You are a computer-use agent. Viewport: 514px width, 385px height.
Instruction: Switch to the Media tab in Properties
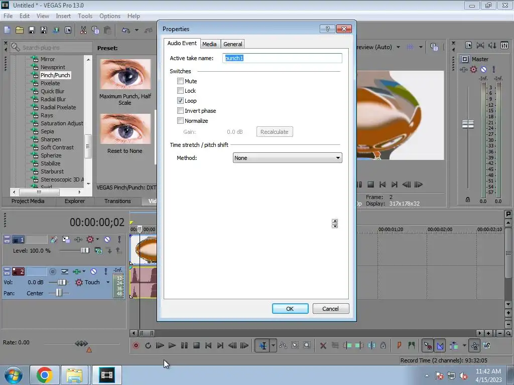pos(209,44)
